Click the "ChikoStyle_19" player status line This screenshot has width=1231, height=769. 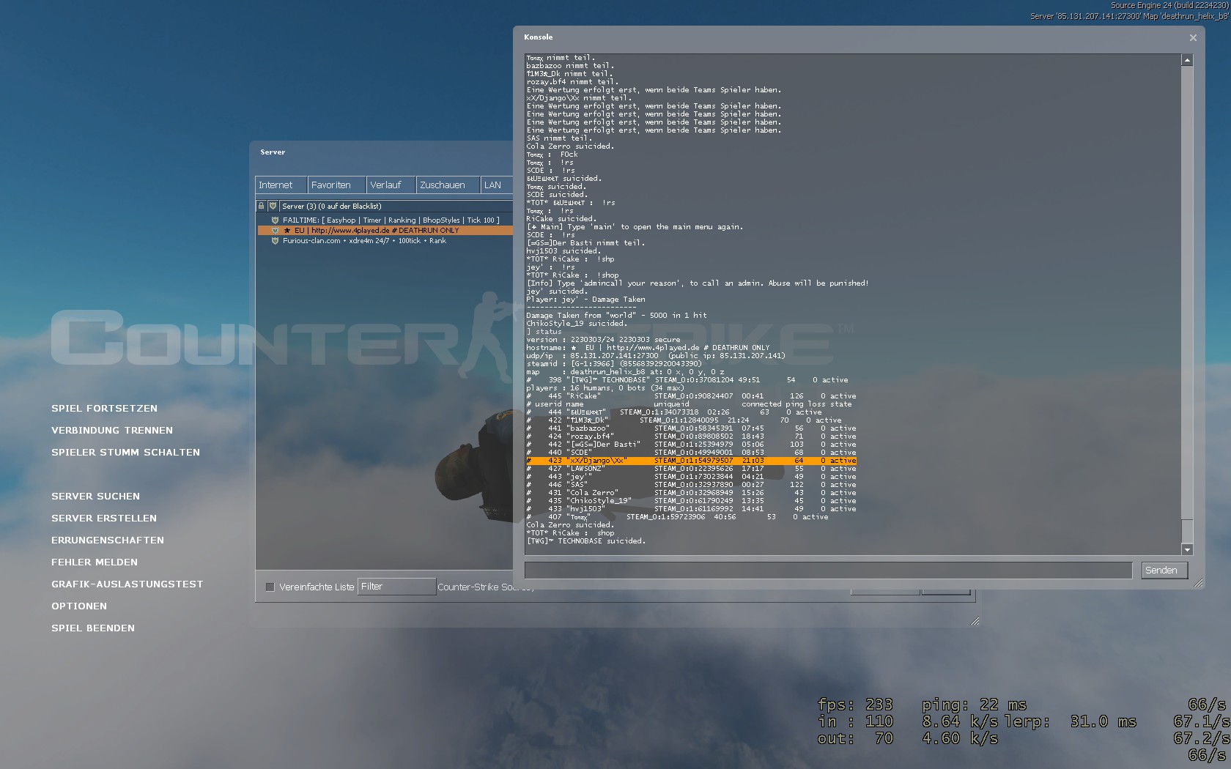point(691,501)
